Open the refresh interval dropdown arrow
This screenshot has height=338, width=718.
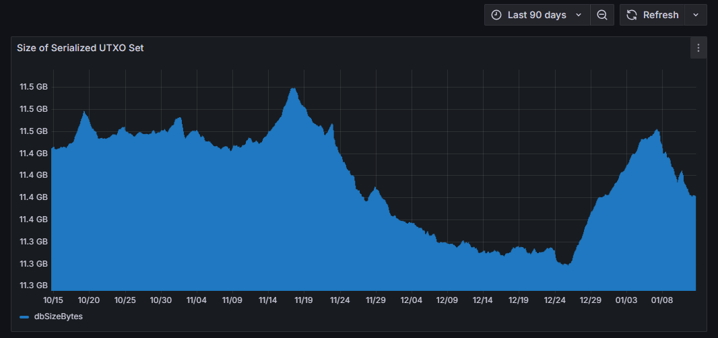coord(696,15)
